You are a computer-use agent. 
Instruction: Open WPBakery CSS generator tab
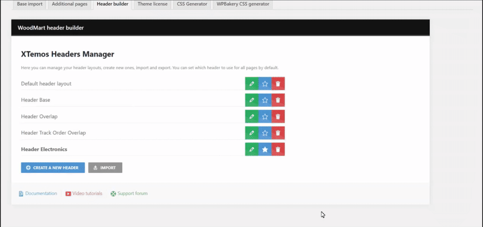243,4
